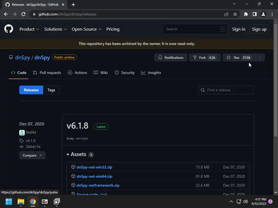
Task: Click the commit icon beside 2b6dcfa
Action: click(x=21, y=147)
